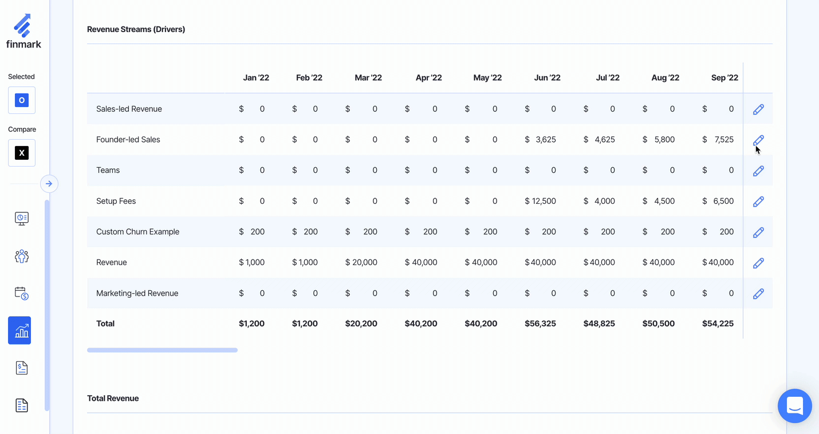Image resolution: width=819 pixels, height=434 pixels.
Task: Open the dollar invoice document icon
Action: [x=22, y=368]
